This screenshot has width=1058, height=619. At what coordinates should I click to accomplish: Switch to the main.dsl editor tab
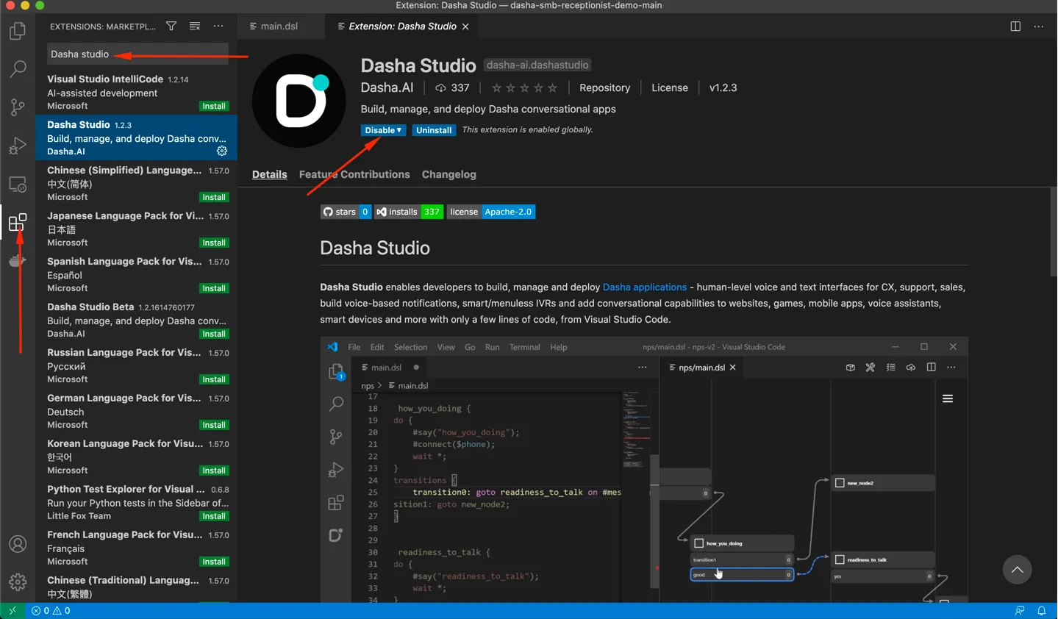279,26
